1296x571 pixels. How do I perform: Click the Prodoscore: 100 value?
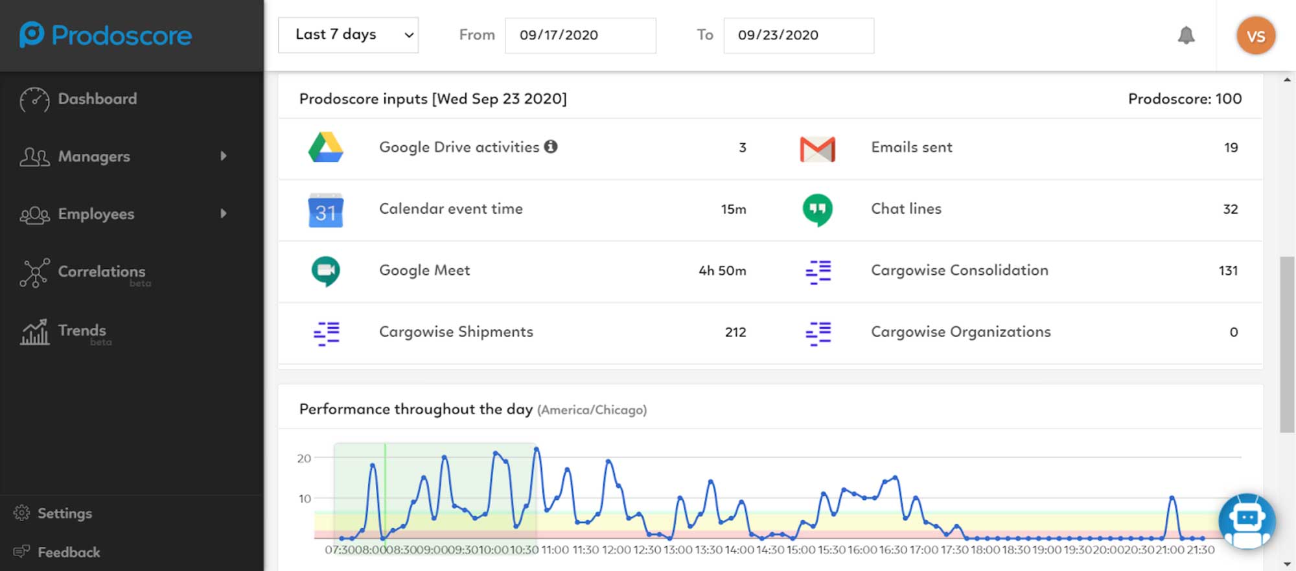[1185, 99]
